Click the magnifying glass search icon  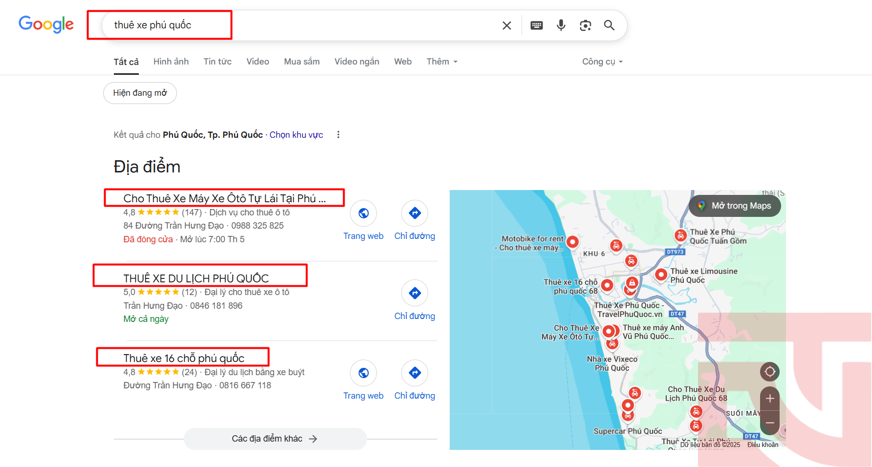pyautogui.click(x=609, y=25)
